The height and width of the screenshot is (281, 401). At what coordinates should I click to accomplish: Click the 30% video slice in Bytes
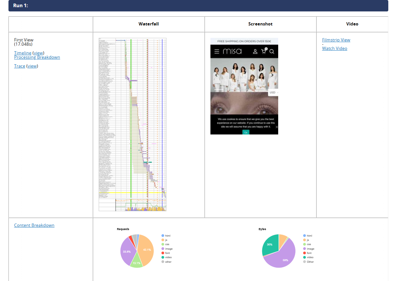[x=270, y=245]
